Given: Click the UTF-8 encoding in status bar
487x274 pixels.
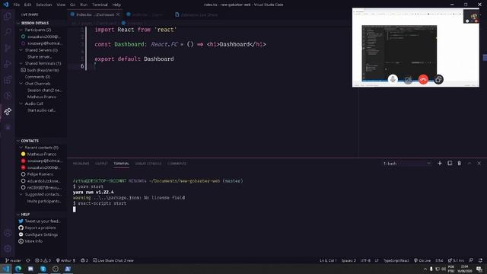Looking at the screenshot, I should (x=365, y=260).
